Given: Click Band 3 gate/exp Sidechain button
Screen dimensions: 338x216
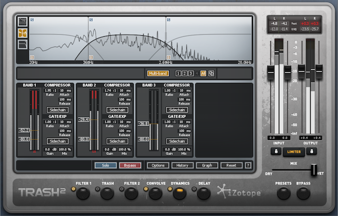Looking at the screenshot, I should tap(177, 142).
